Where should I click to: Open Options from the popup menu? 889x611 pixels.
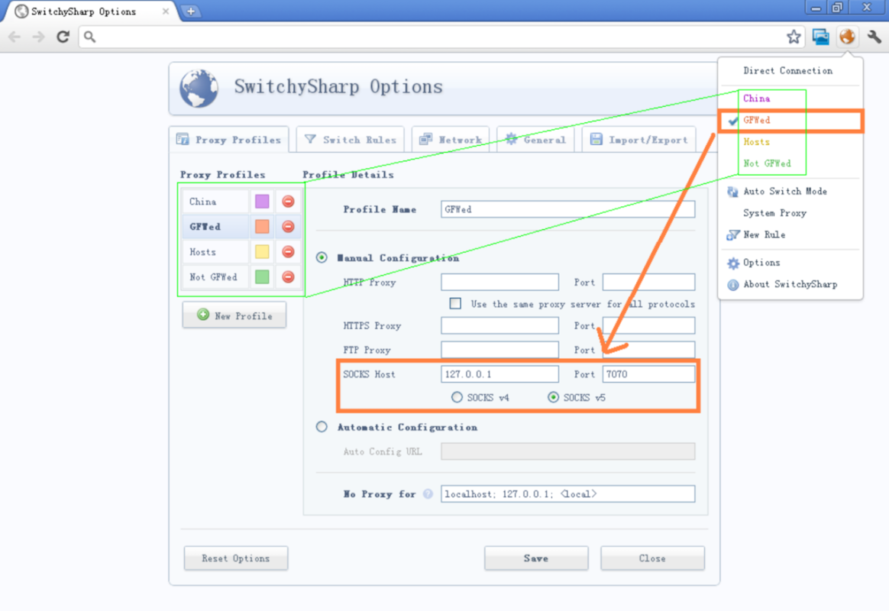point(790,263)
